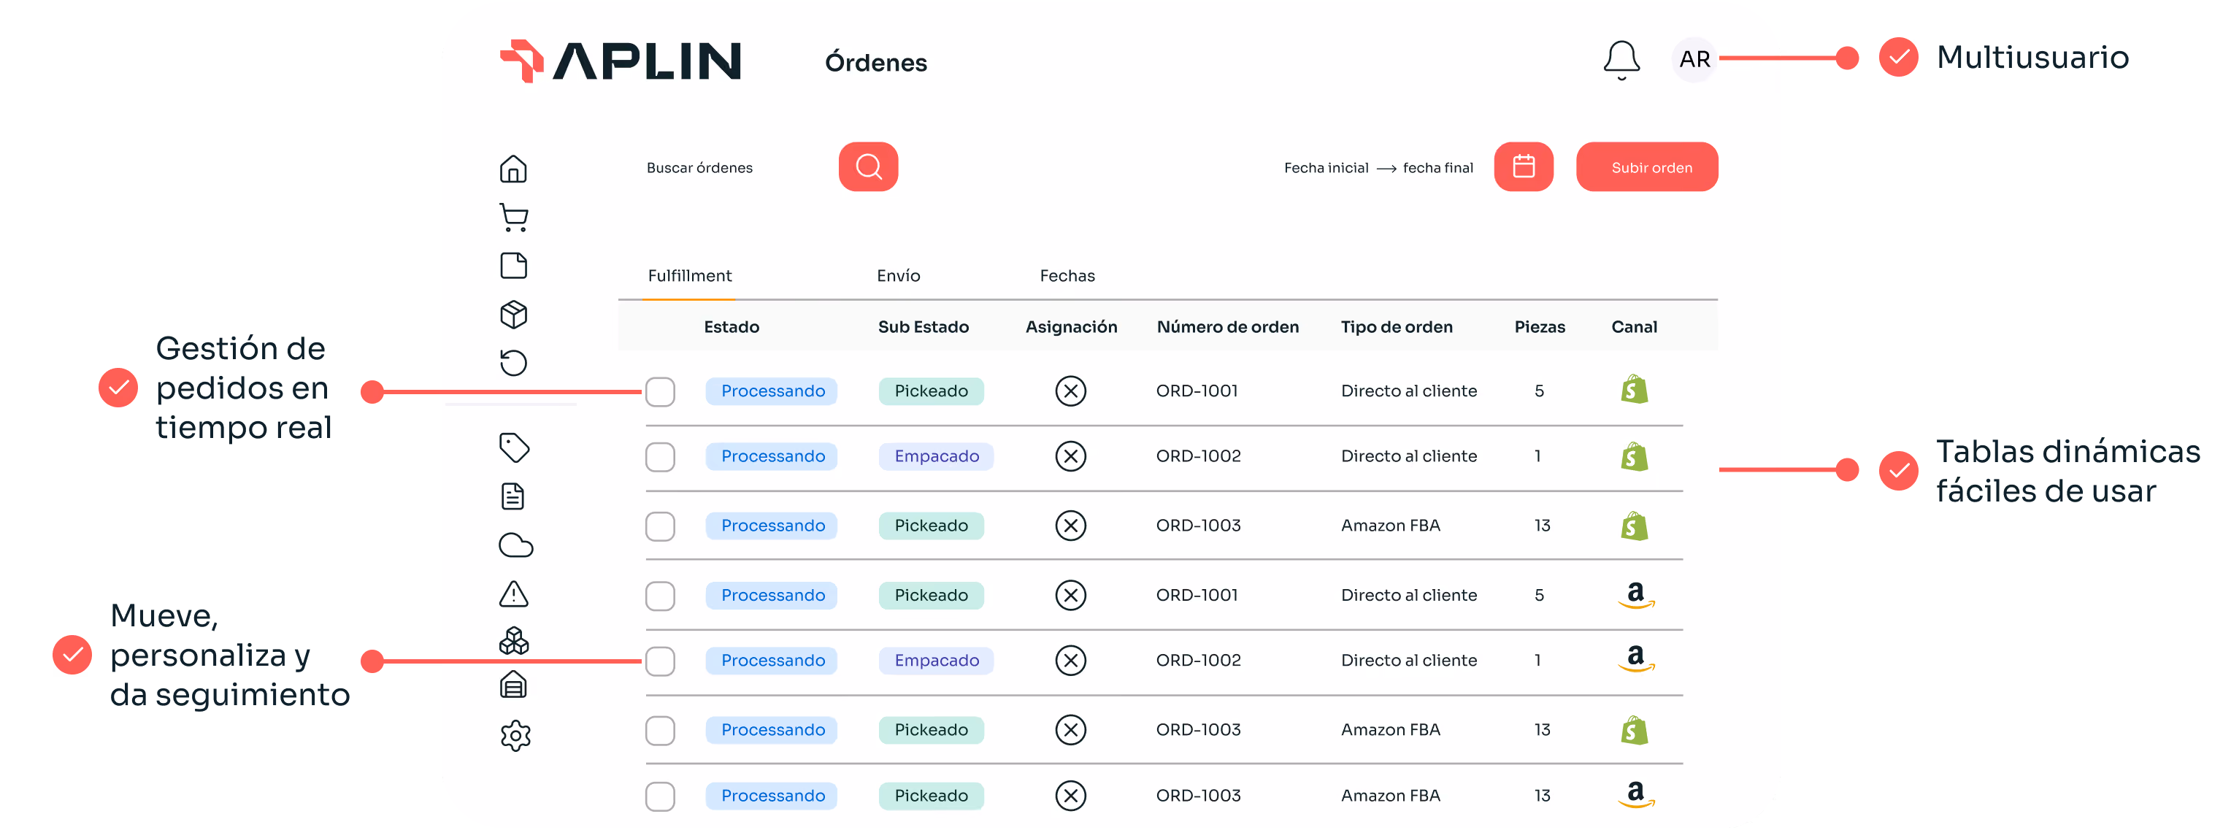Switch to the Envío tab
Viewport: 2223px width, 830px height.
coord(897,276)
